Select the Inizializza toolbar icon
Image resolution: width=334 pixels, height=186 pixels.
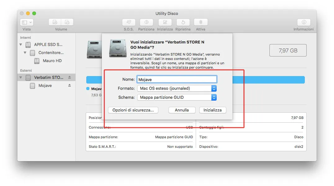point(165,23)
